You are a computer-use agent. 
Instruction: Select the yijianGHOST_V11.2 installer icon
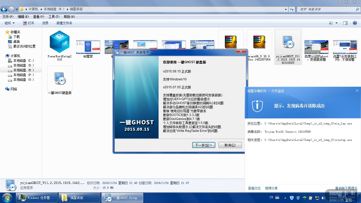pyautogui.click(x=288, y=47)
